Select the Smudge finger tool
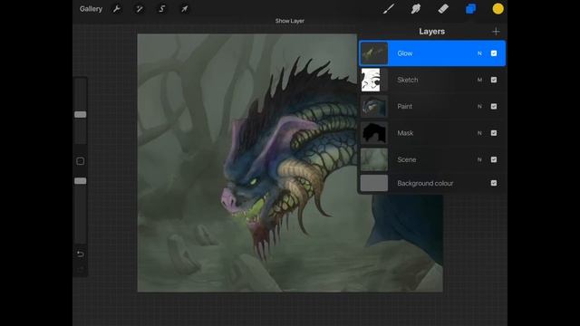This screenshot has height=326, width=580. [x=416, y=8]
